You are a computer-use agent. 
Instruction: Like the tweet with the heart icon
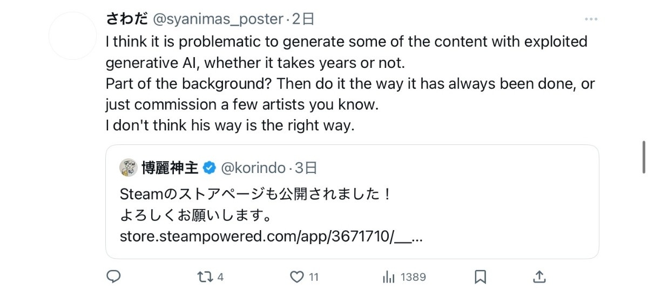click(297, 277)
